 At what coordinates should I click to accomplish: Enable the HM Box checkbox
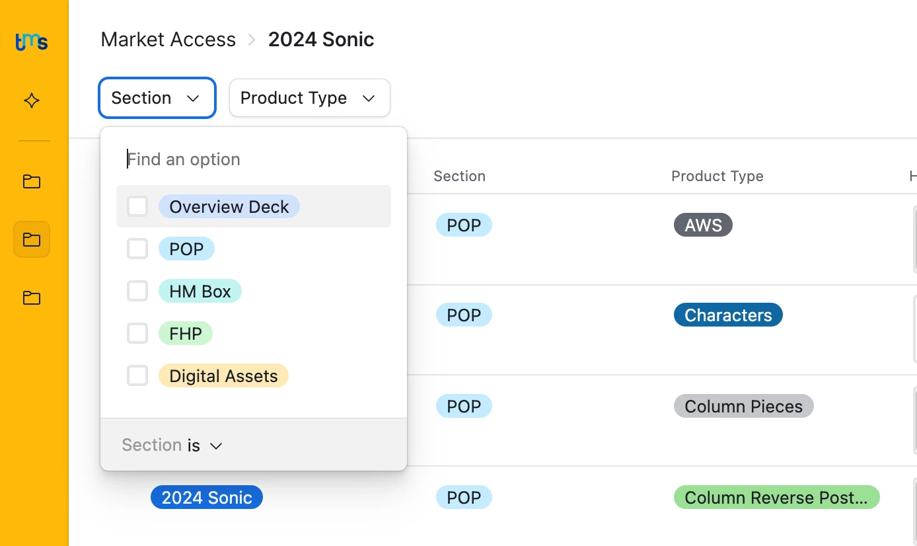point(137,292)
